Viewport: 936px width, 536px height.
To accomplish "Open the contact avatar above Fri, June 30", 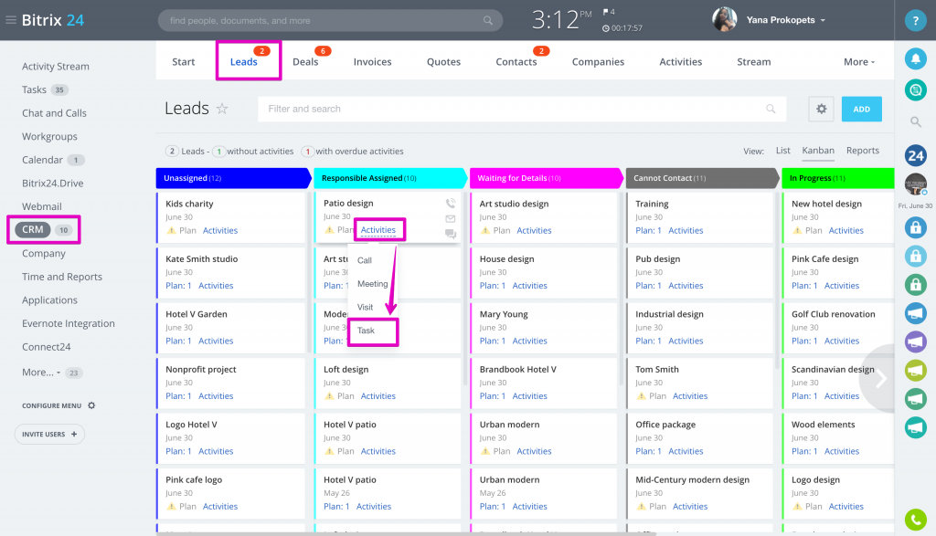I will [915, 184].
